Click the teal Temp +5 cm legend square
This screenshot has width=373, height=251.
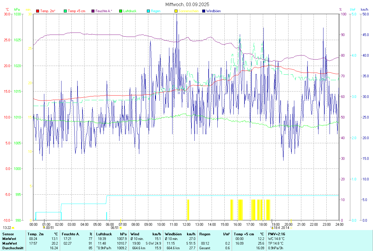coord(65,11)
